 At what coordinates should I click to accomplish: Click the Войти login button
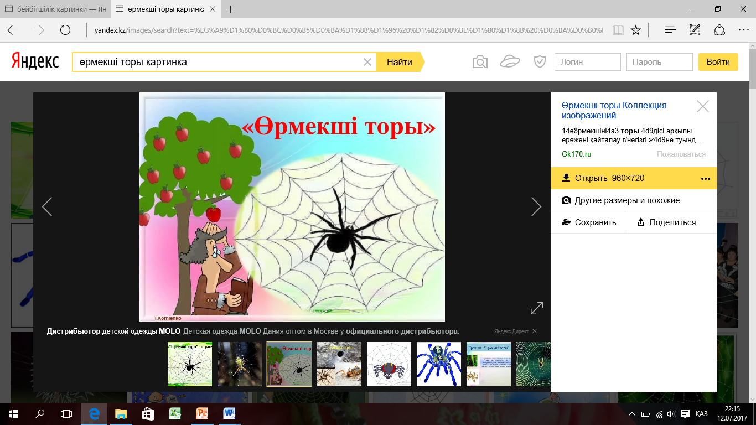pyautogui.click(x=718, y=62)
